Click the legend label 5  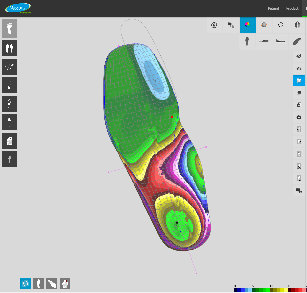click(x=253, y=286)
